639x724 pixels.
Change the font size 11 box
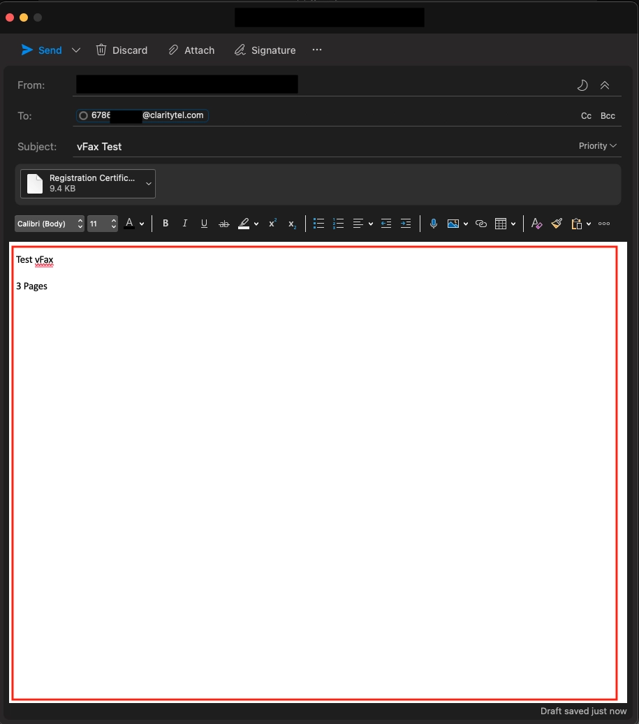103,224
